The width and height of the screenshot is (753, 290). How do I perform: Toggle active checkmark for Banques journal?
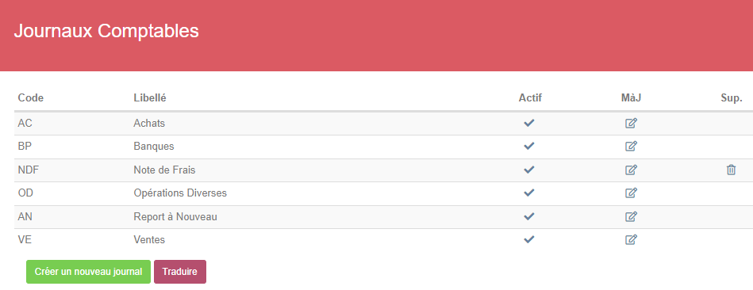point(528,147)
